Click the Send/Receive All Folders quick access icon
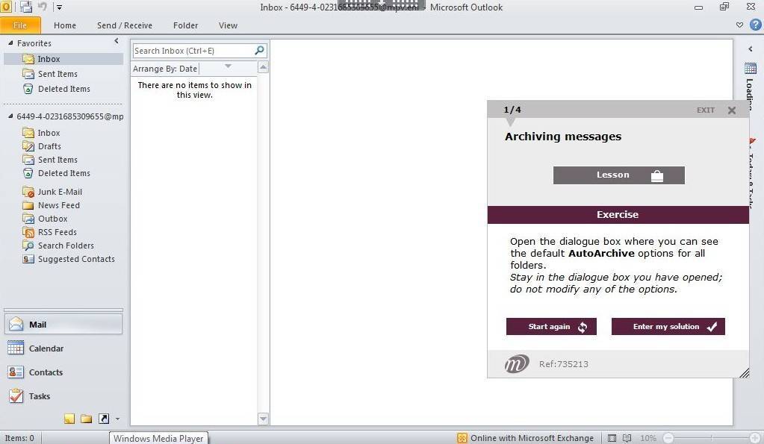The height and width of the screenshot is (444, 764). click(26, 7)
